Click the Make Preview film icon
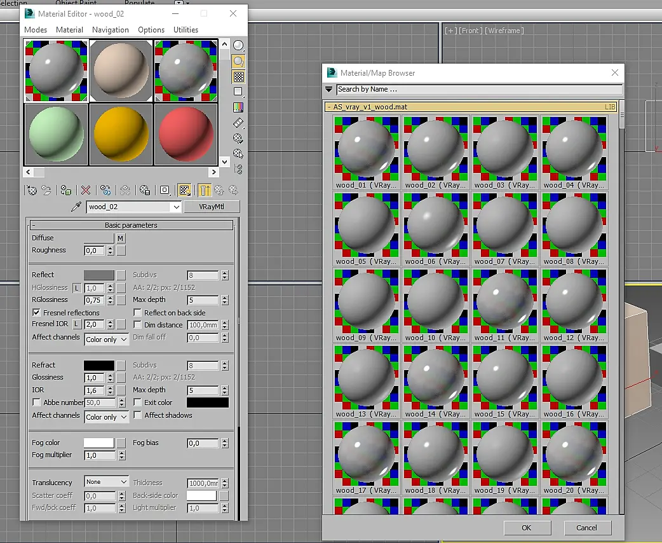Screen dimensions: 662x543 click(238, 123)
